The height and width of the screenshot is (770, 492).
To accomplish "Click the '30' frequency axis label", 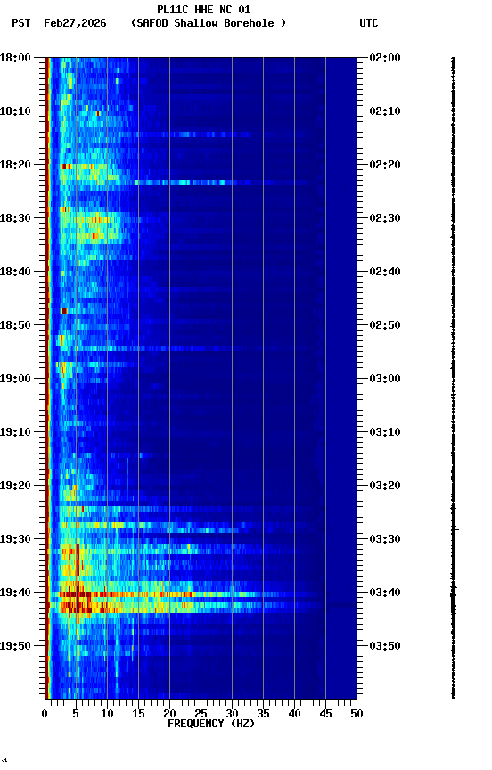I will 232,714.
